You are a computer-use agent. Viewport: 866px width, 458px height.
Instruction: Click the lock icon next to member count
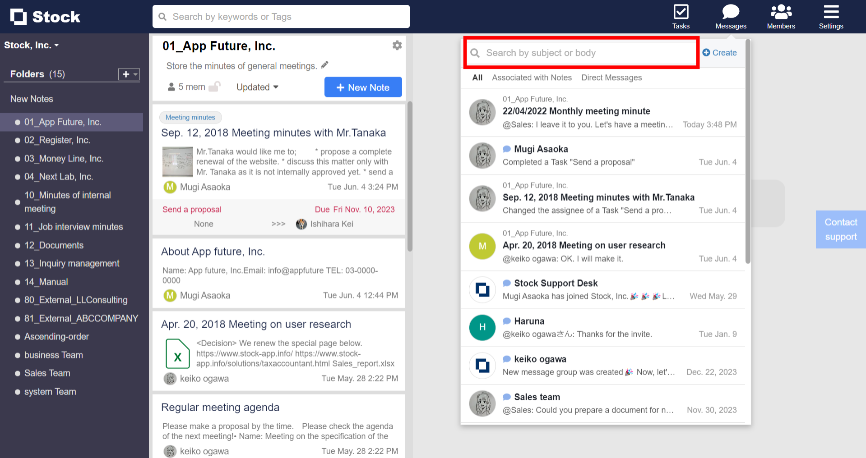216,87
